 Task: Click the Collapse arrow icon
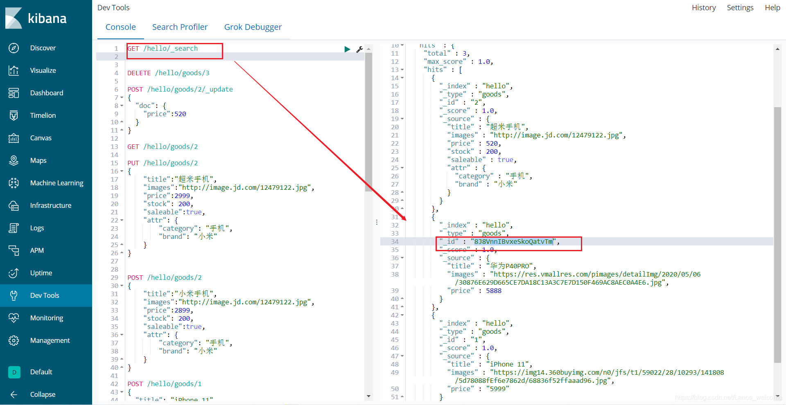point(14,394)
